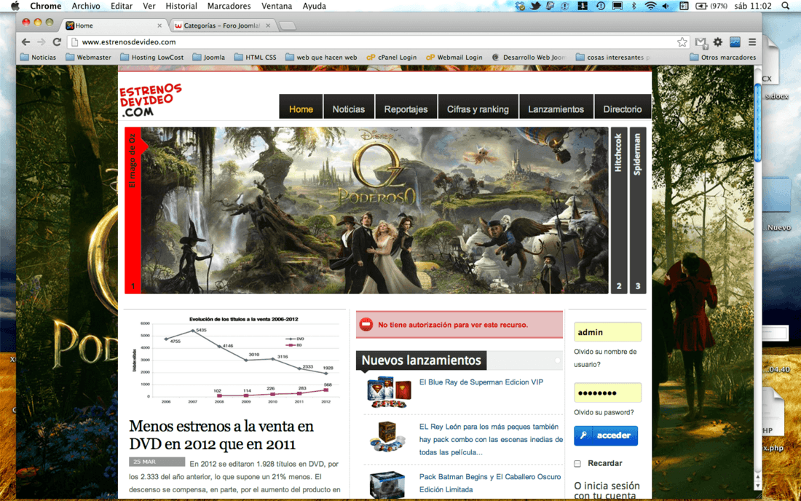Close the Home tab with its X
Screen dimensions: 801x501
point(159,25)
